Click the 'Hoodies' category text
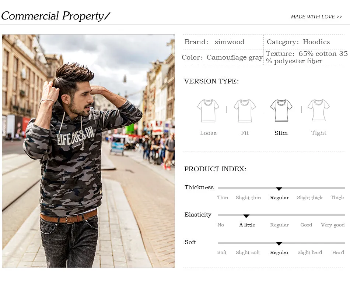 point(316,42)
